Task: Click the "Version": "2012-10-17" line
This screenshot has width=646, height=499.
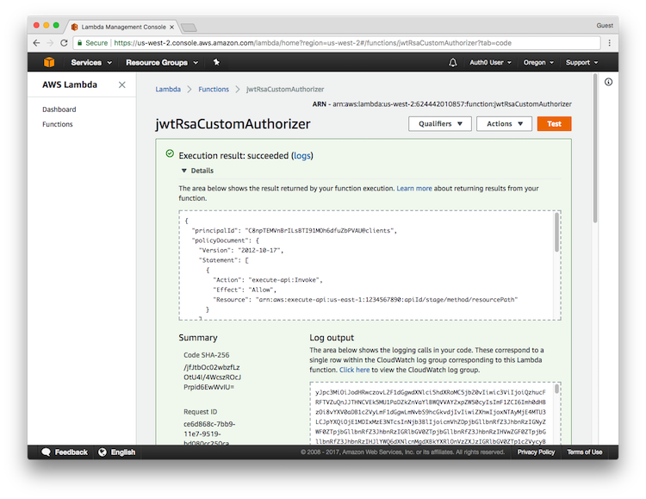Action: click(x=241, y=250)
